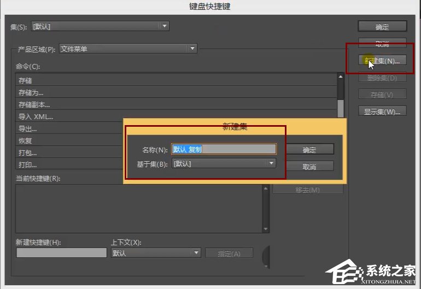Select the 打印... command row
Viewport: 421px width, 289px height.
point(70,164)
